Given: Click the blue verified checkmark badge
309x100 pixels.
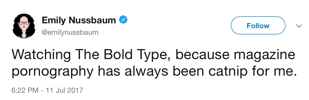Looking at the screenshot, I should click(x=123, y=20).
